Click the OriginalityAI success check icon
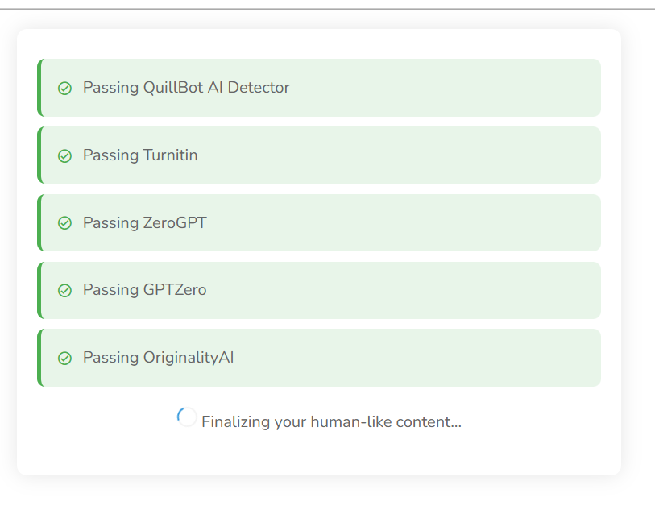The image size is (655, 510). (65, 358)
